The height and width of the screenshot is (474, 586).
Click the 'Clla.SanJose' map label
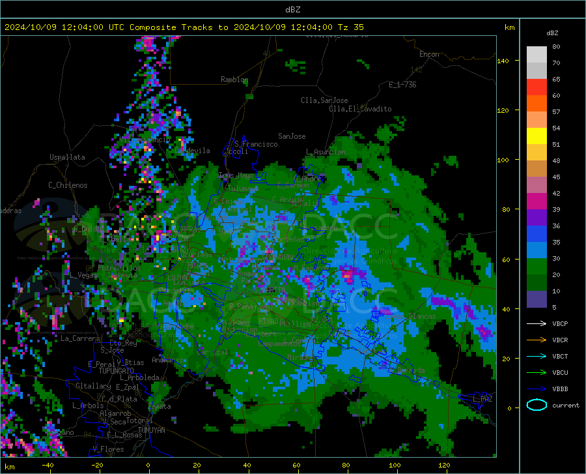(324, 100)
